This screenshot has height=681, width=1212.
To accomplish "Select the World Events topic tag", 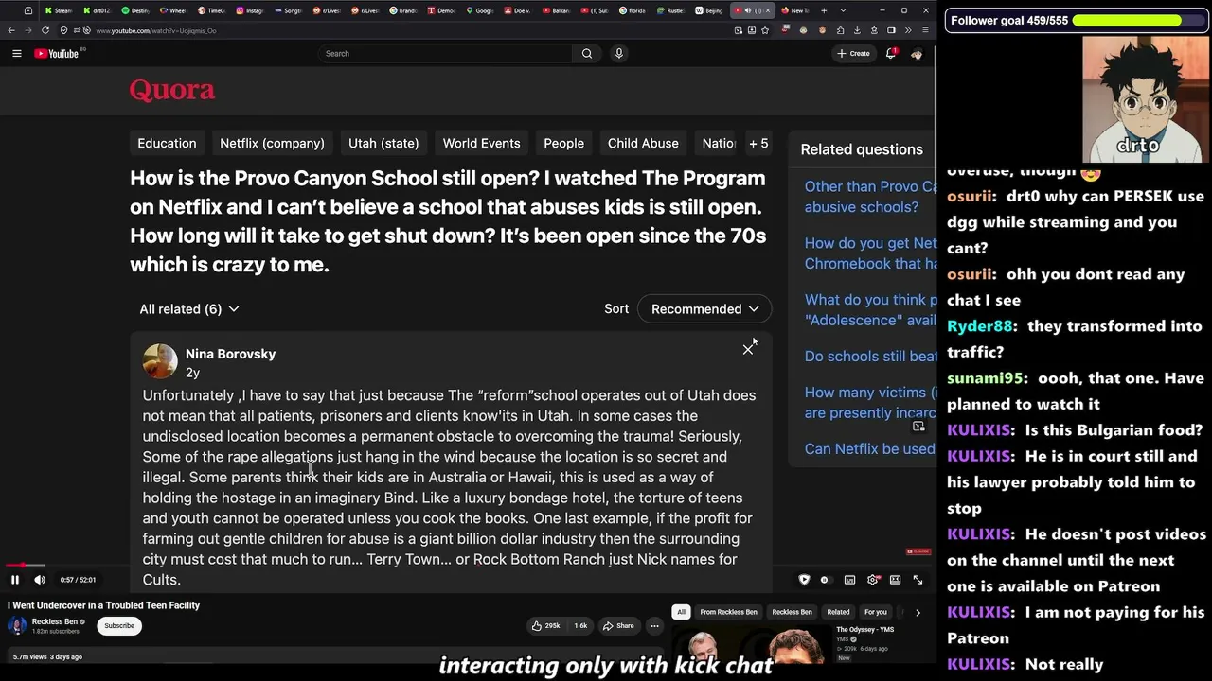I will pyautogui.click(x=481, y=143).
